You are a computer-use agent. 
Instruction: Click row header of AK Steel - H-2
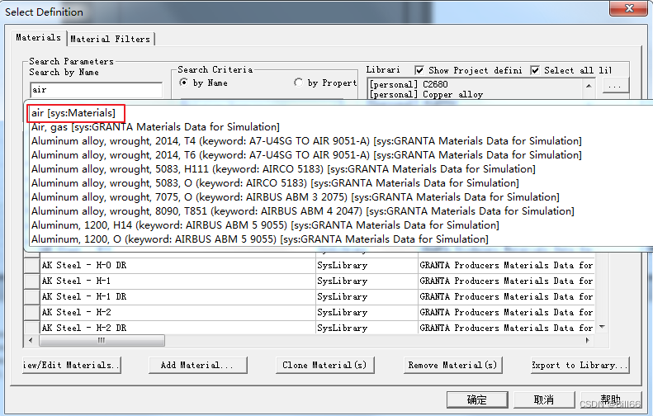tap(31, 312)
